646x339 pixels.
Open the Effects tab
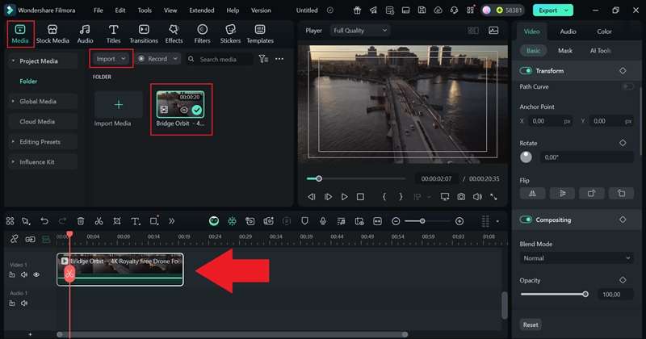(x=174, y=34)
